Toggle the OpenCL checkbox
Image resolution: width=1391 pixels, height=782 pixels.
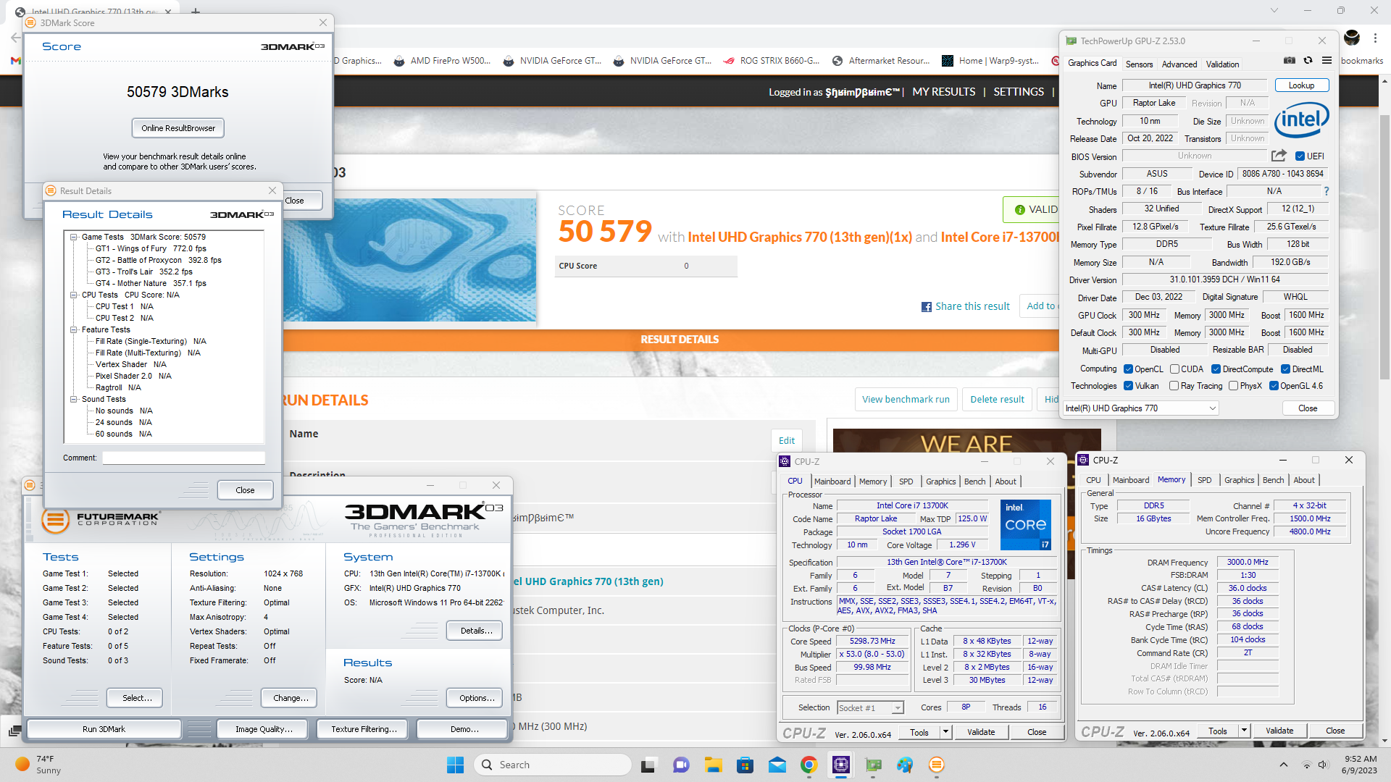pos(1128,369)
